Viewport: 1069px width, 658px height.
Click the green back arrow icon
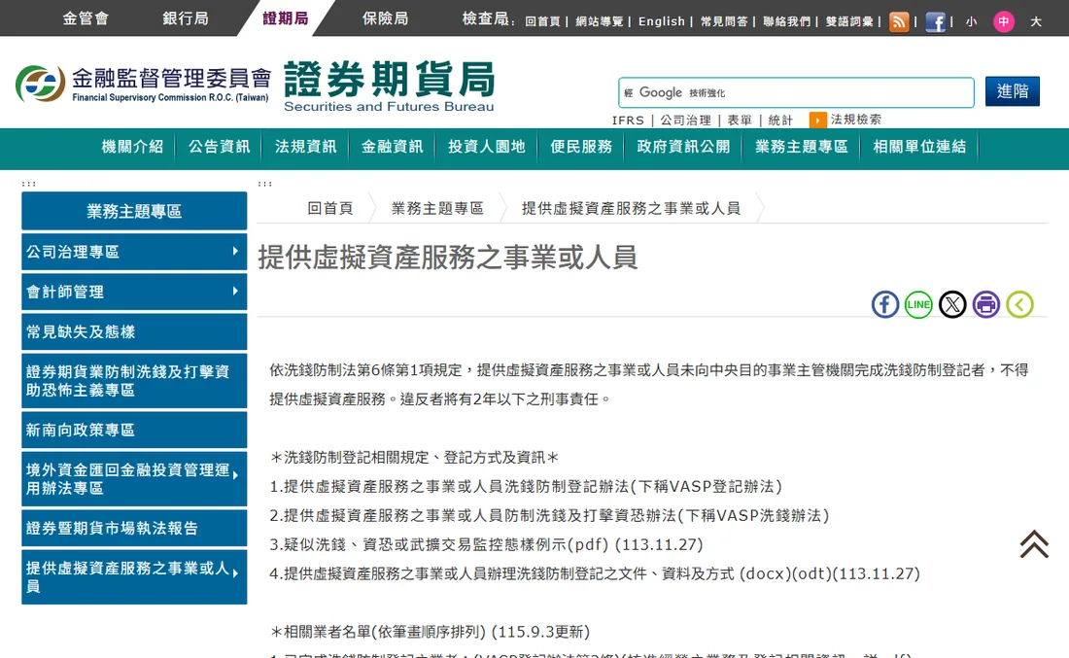coord(1019,304)
